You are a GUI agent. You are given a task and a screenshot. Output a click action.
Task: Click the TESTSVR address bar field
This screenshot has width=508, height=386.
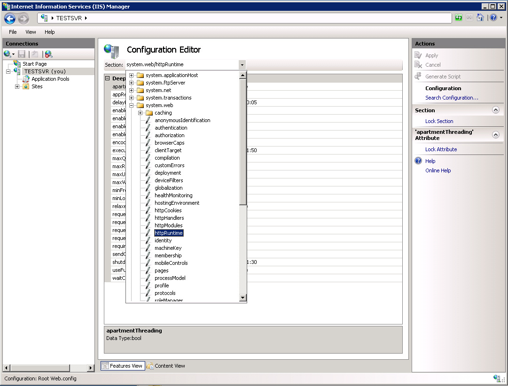245,18
